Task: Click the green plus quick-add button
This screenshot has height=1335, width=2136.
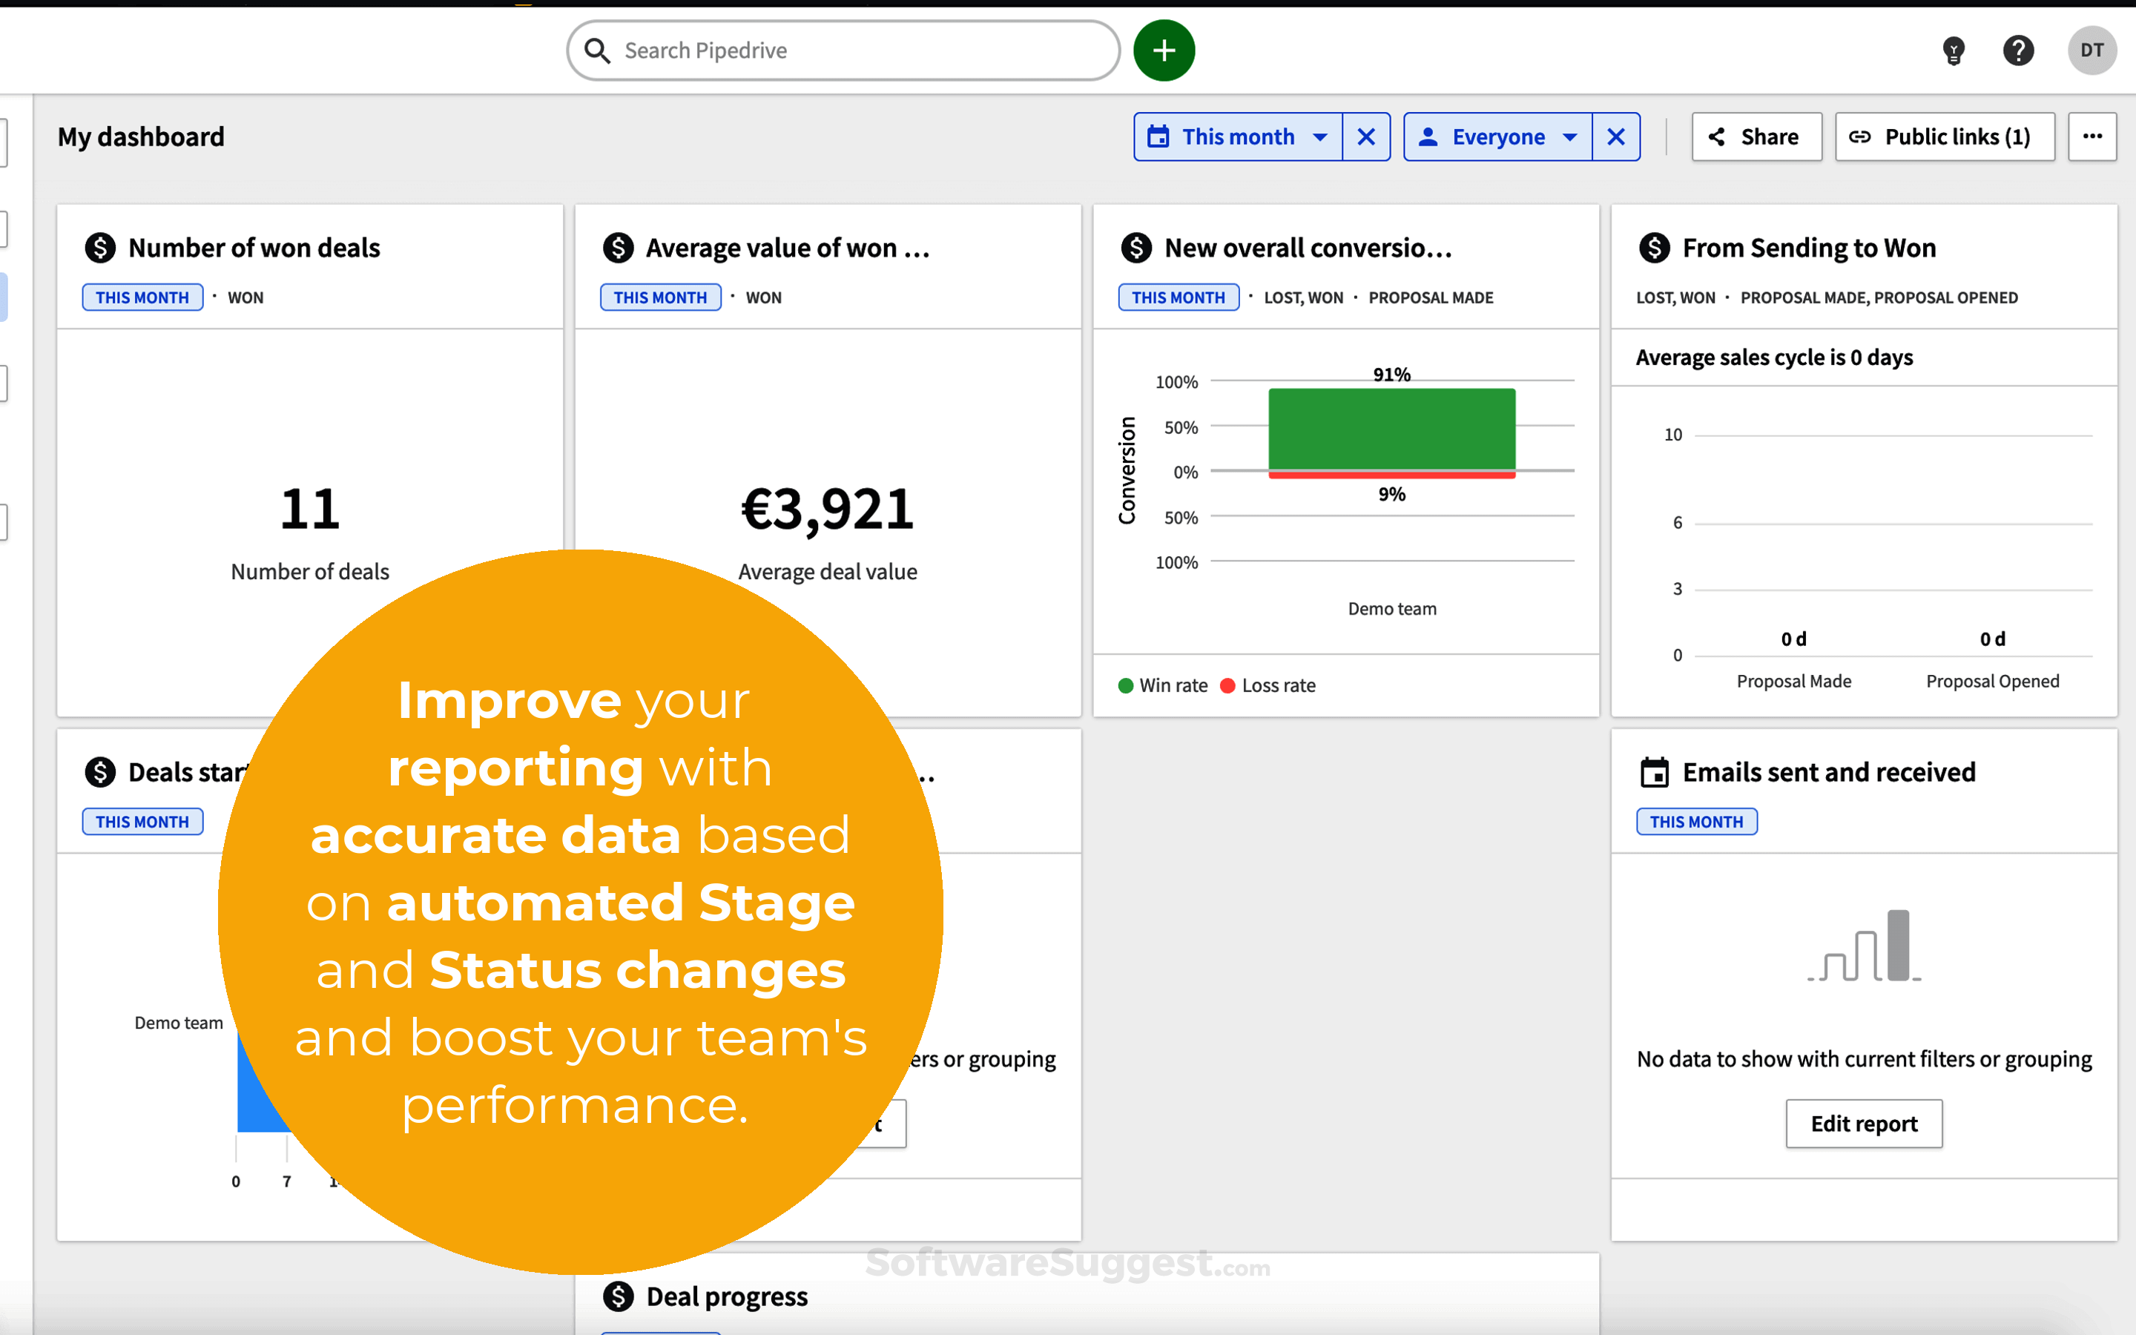Action: (1164, 50)
